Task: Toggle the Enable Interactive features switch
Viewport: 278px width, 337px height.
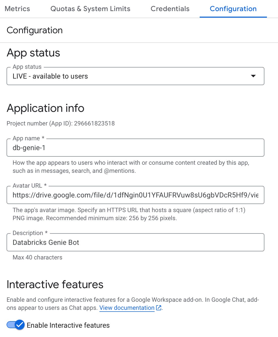Action: pos(16,325)
